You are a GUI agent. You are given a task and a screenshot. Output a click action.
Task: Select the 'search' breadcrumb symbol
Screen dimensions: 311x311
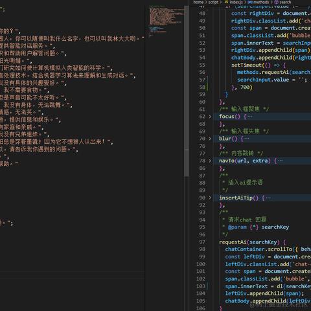pos(285,2)
